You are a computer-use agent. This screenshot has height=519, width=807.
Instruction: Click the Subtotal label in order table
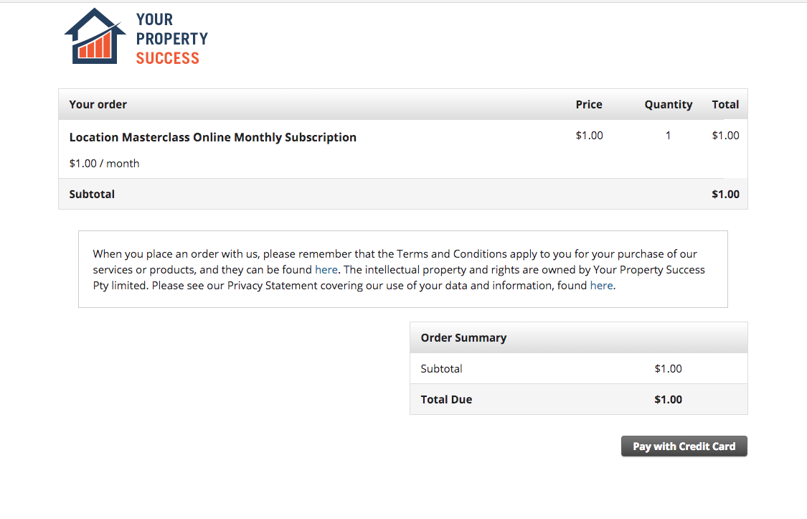pyautogui.click(x=92, y=195)
